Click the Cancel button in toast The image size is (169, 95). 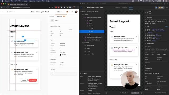click(24, 80)
